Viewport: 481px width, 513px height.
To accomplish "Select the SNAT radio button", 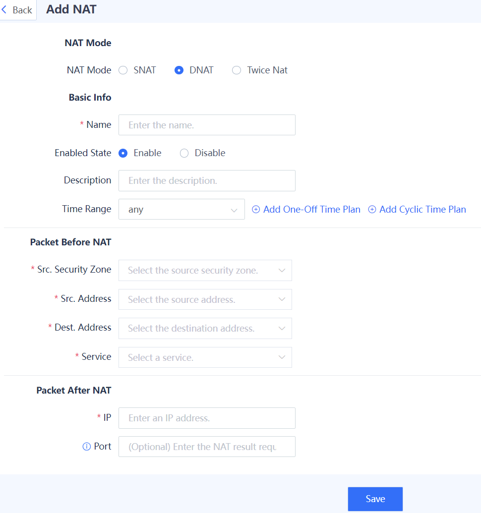I will [123, 70].
